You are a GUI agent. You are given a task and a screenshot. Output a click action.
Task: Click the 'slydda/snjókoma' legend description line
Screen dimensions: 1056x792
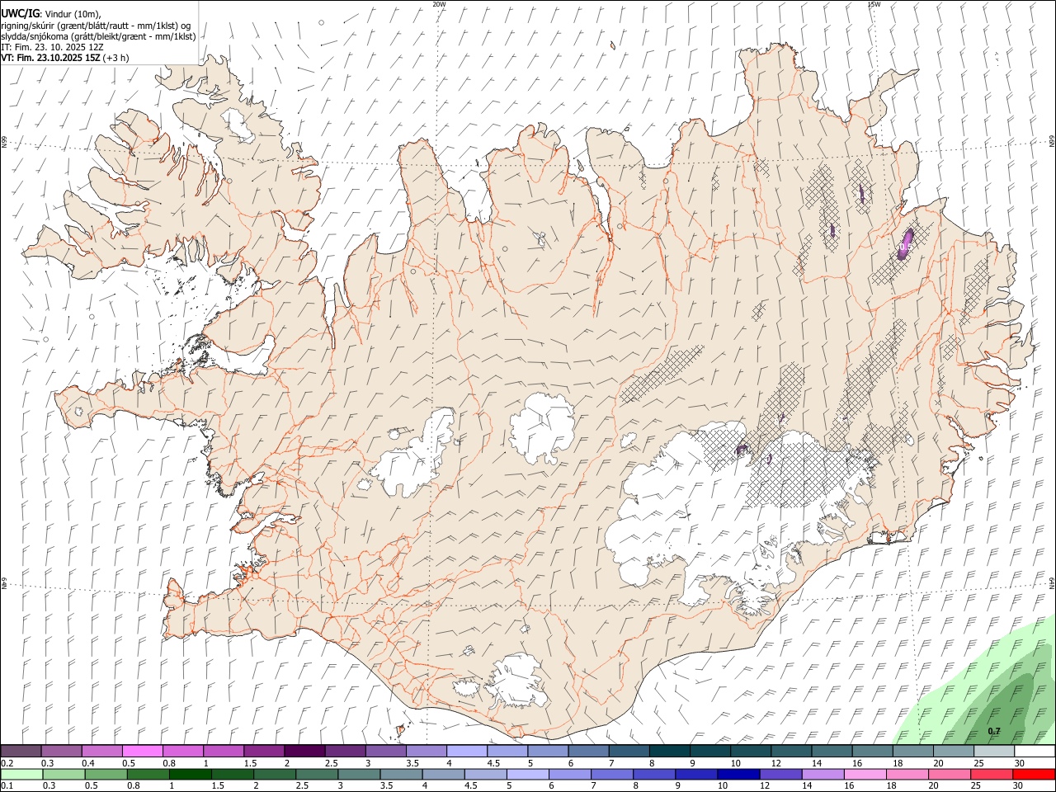[x=98, y=36]
